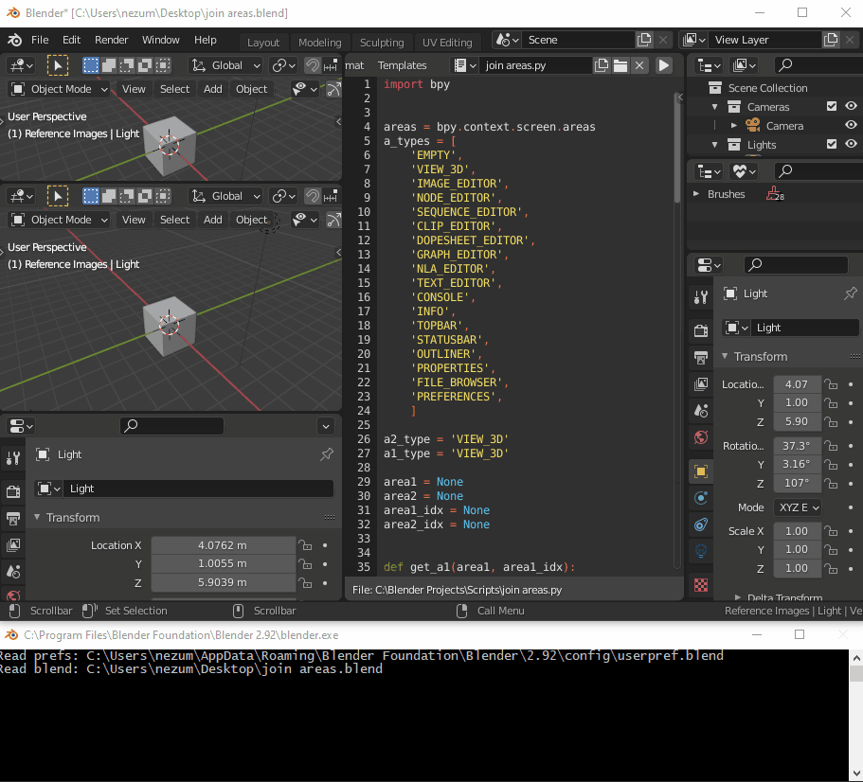Switch to the UV Editing workspace tab
The width and height of the screenshot is (863, 782).
447,43
